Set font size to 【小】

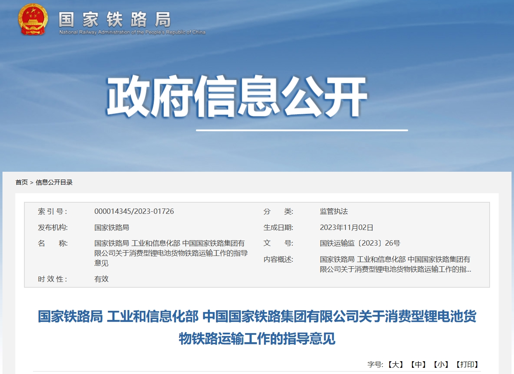coord(441,365)
